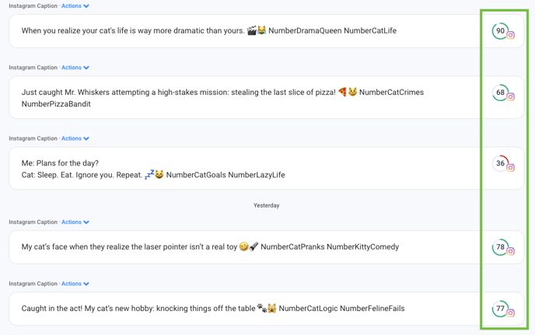Click the Instagram icon beside score 36

pos(510,168)
